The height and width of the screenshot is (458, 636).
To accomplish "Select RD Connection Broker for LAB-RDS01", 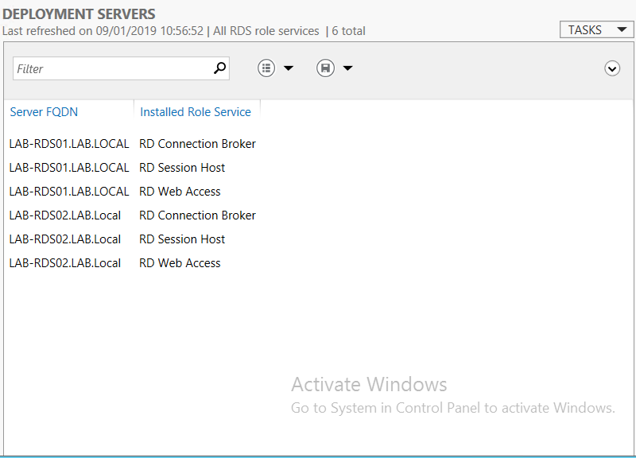I will (197, 144).
